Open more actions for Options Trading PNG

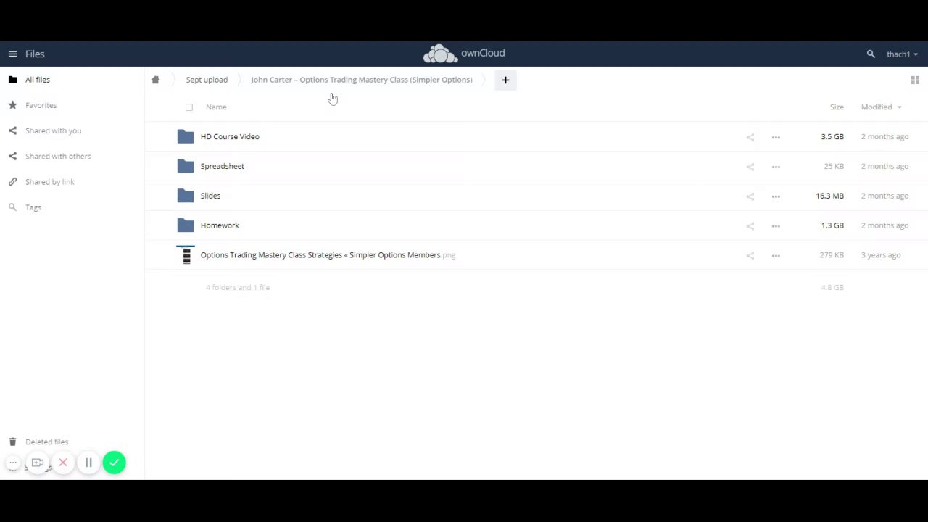point(776,256)
